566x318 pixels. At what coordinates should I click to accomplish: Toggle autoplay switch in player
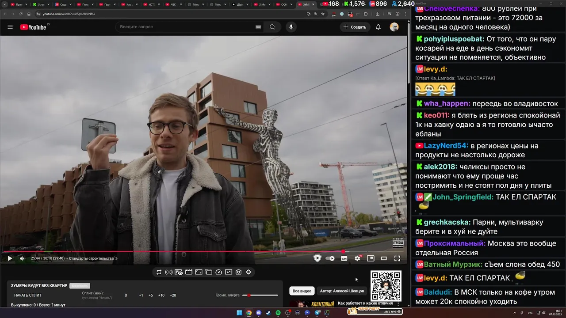pos(330,258)
